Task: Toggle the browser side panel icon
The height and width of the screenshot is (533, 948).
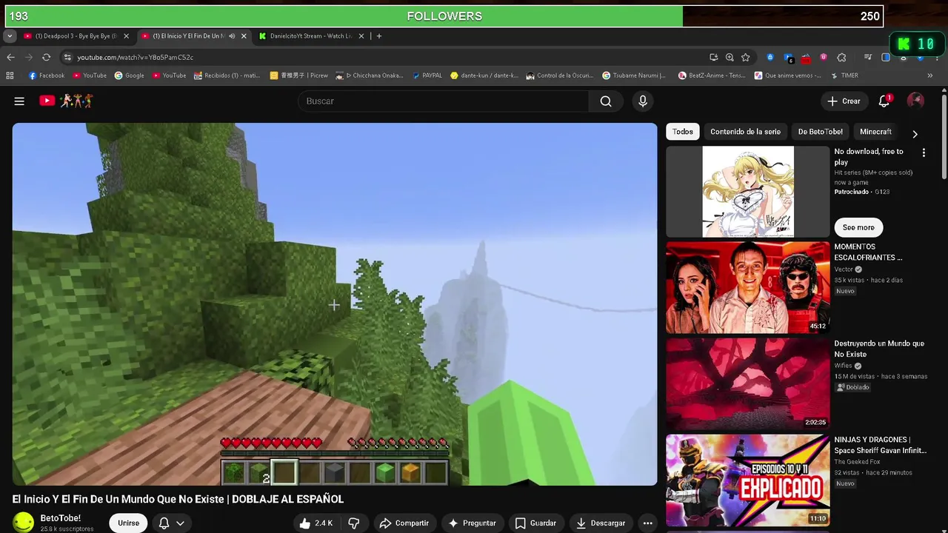Action: [x=886, y=57]
